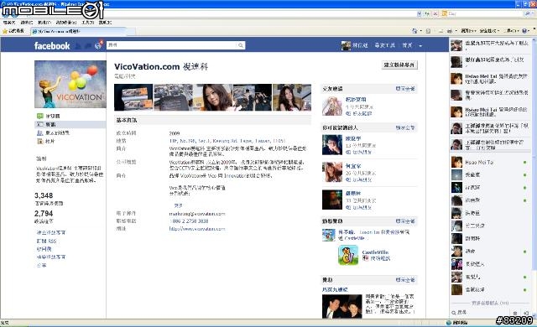The image size is (537, 327).
Task: Open the IE Safety dropdown menu
Action: (x=489, y=31)
